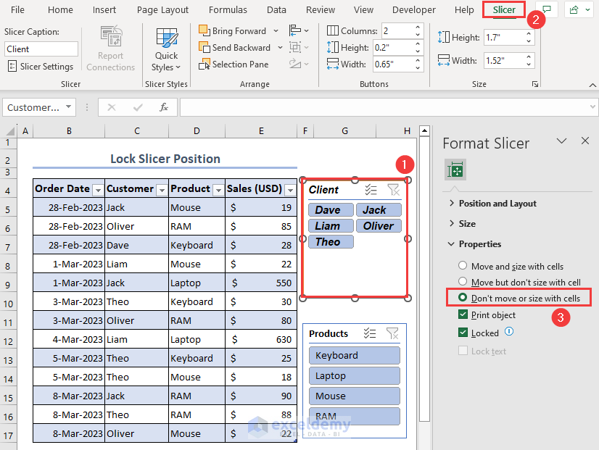Open the File tab
Screen dimensions: 599x450
[17, 10]
